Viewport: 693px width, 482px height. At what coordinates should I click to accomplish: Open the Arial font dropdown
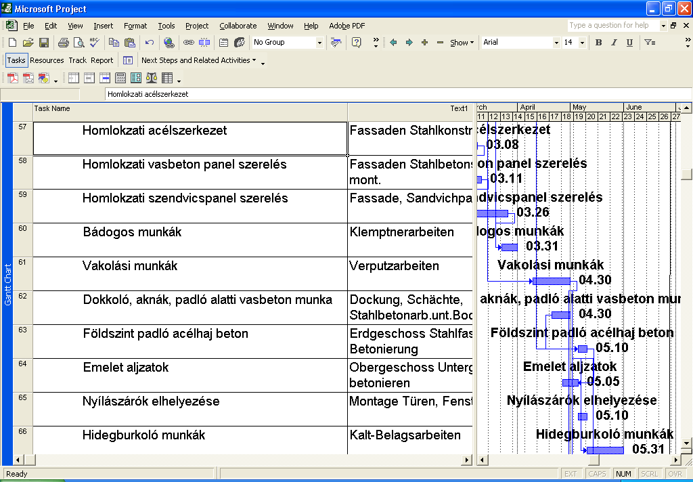point(556,43)
